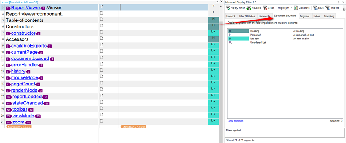The height and width of the screenshot is (143, 346).
Task: Click the history link in segment 13
Action: [18, 71]
